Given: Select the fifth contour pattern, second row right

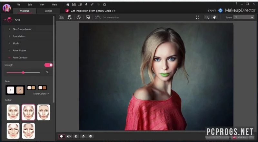Looking at the screenshot, I should 28,131.
